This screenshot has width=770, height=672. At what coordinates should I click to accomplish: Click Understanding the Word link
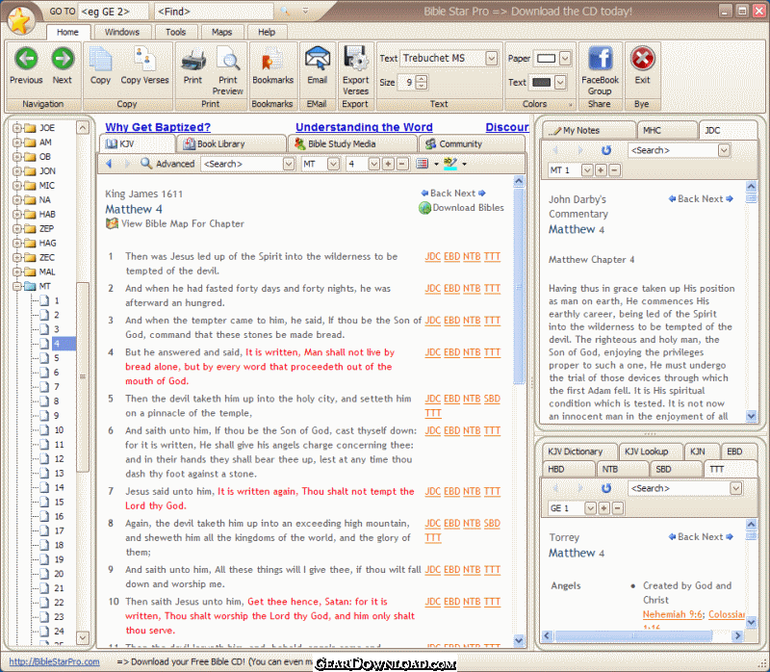tap(364, 127)
